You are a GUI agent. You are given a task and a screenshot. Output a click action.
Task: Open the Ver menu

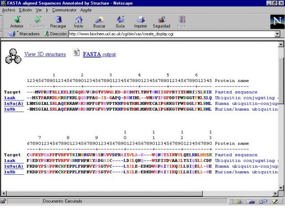point(39,10)
